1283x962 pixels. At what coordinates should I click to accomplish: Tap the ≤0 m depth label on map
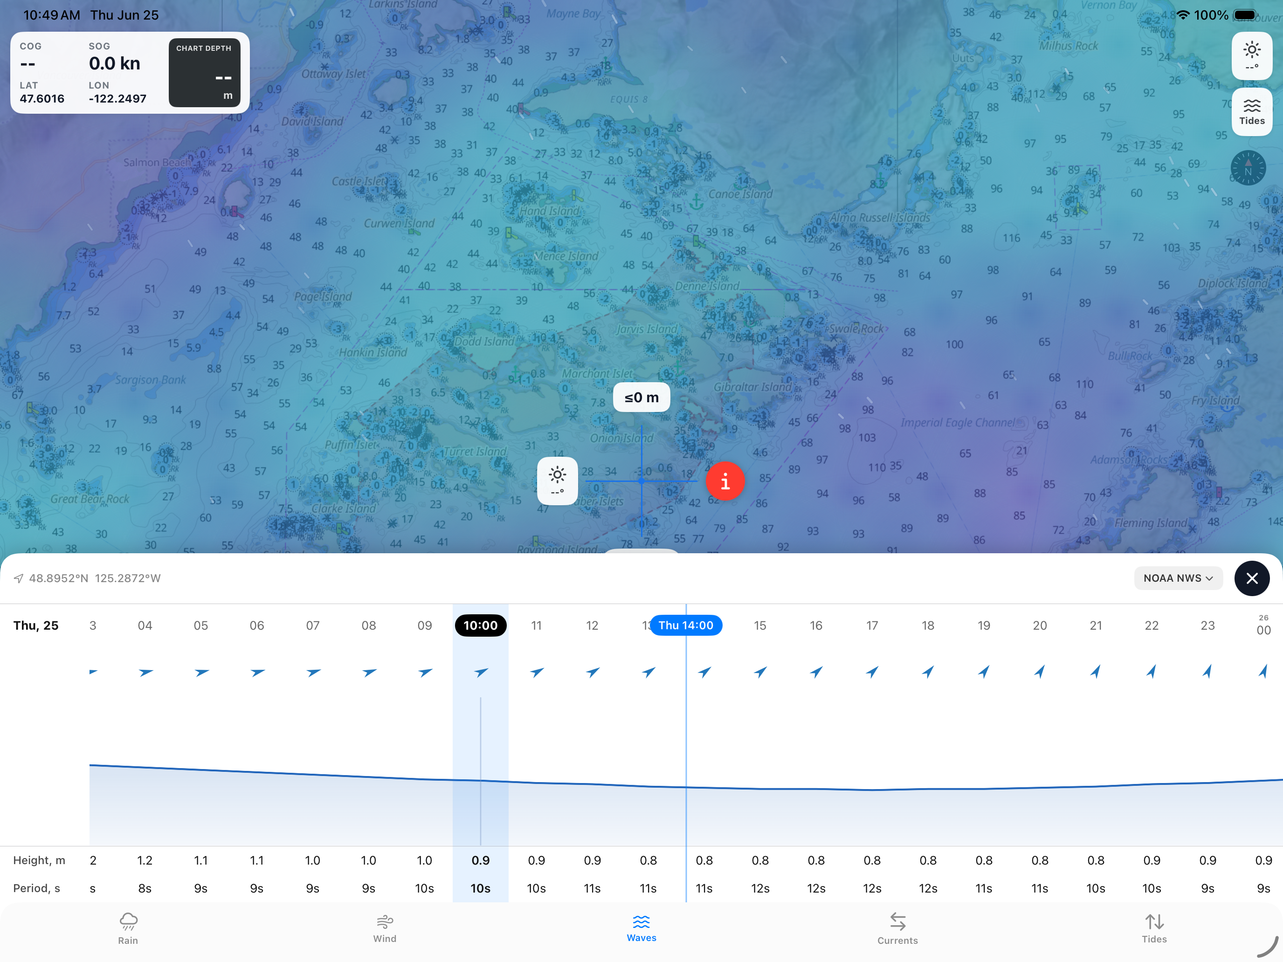[x=641, y=397]
